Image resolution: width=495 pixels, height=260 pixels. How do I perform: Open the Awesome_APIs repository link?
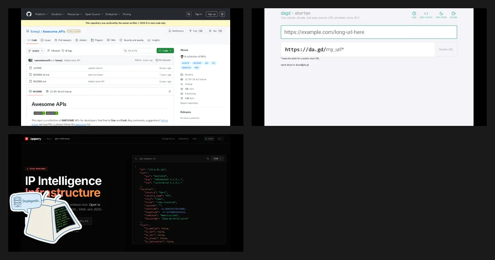click(x=54, y=31)
